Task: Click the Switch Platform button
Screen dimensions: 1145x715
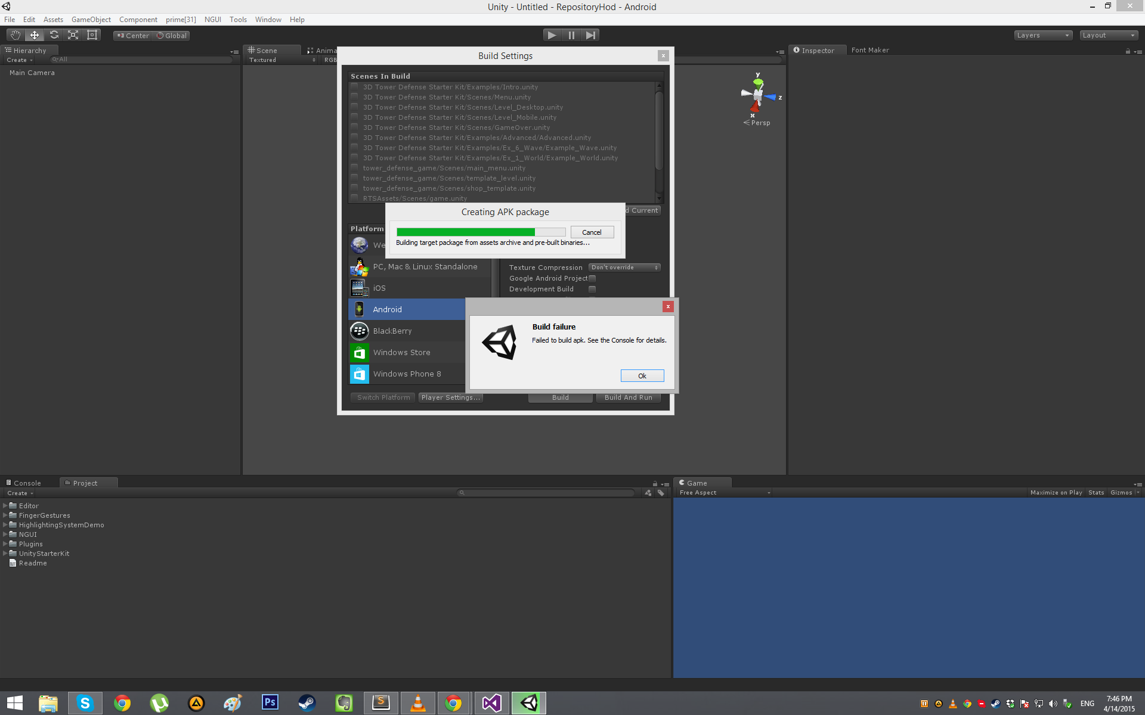Action: tap(383, 397)
